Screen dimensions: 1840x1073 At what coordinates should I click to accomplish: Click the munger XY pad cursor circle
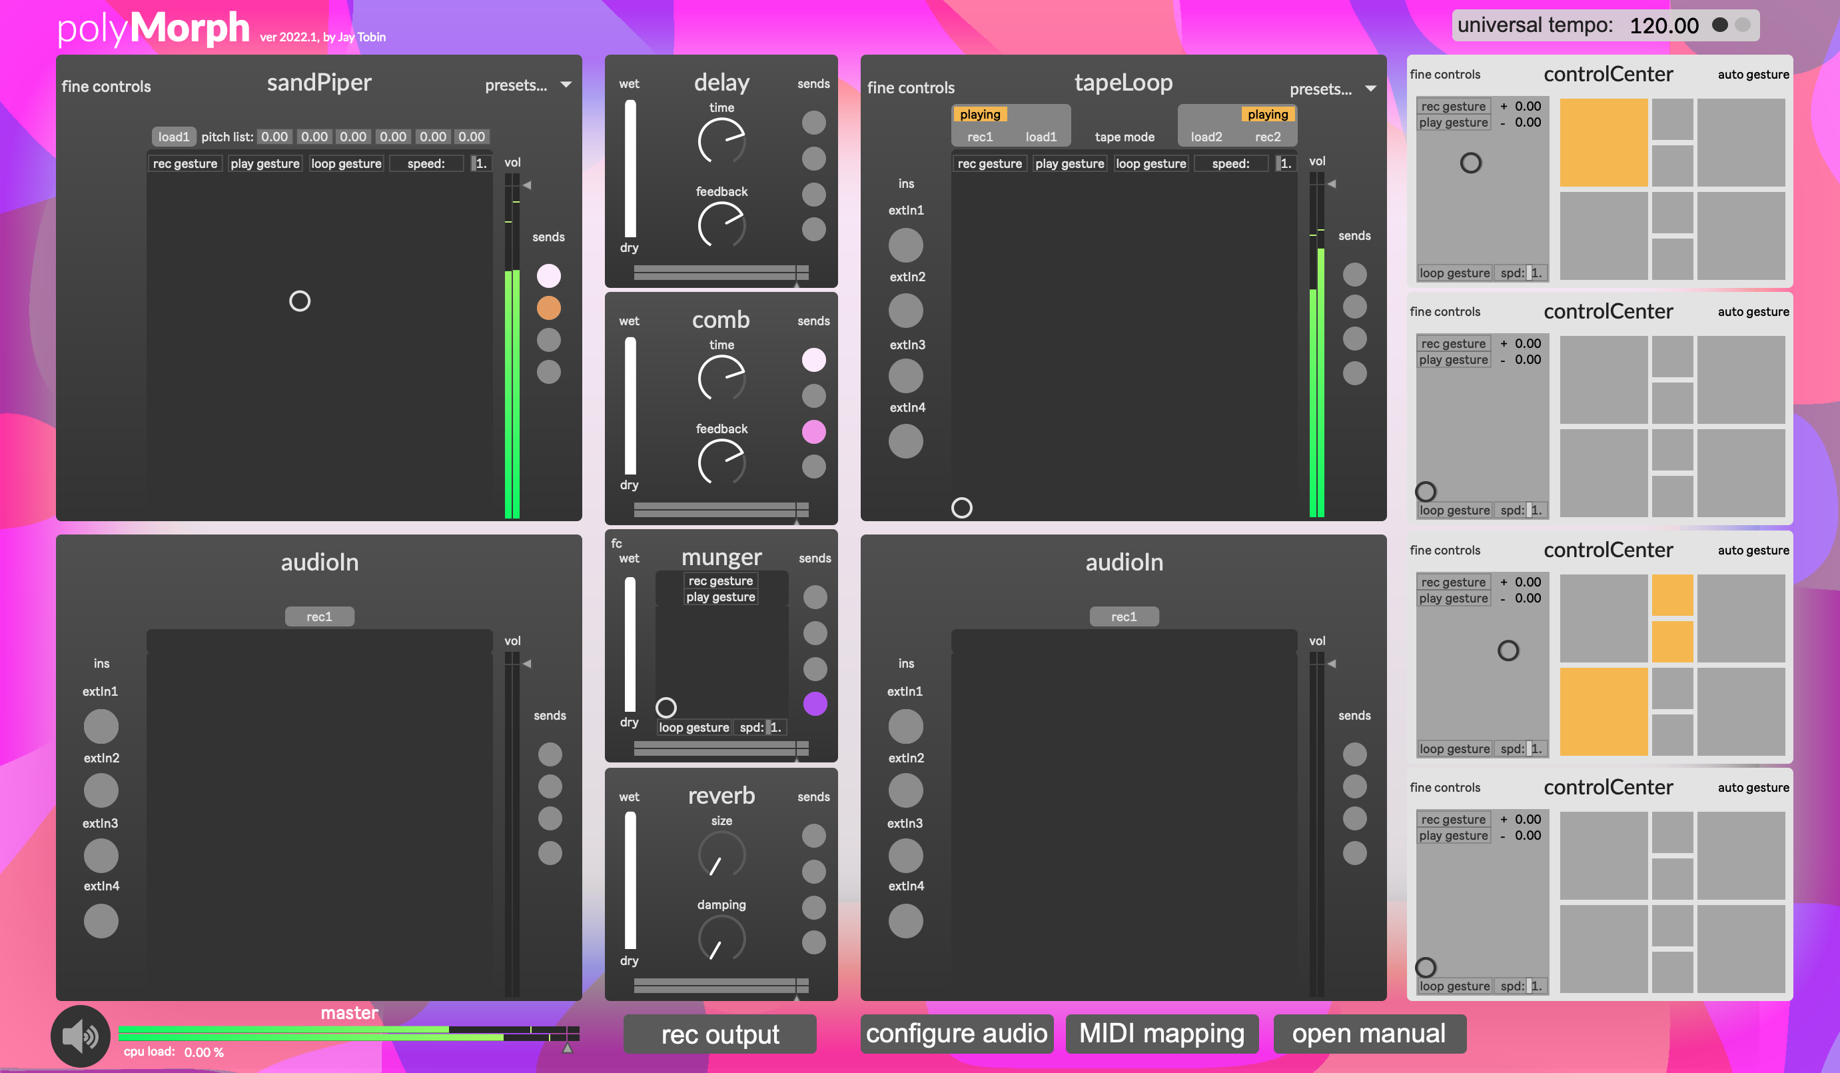click(666, 708)
